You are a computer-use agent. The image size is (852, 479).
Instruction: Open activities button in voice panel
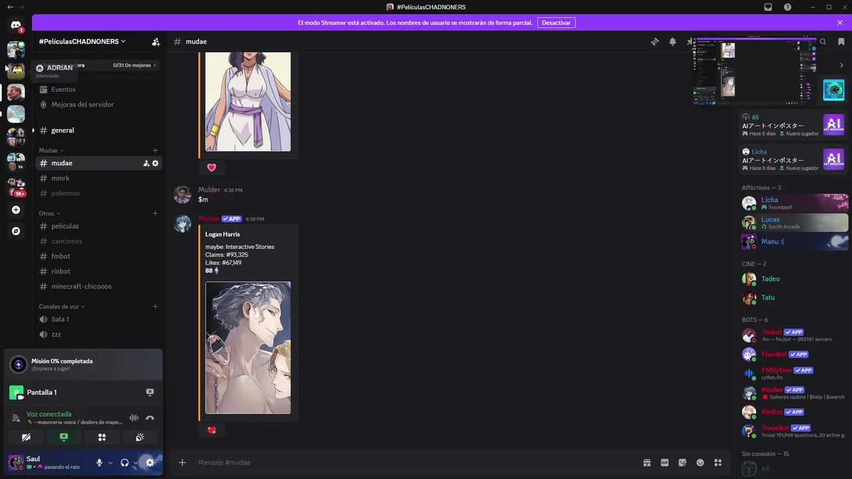click(x=102, y=437)
